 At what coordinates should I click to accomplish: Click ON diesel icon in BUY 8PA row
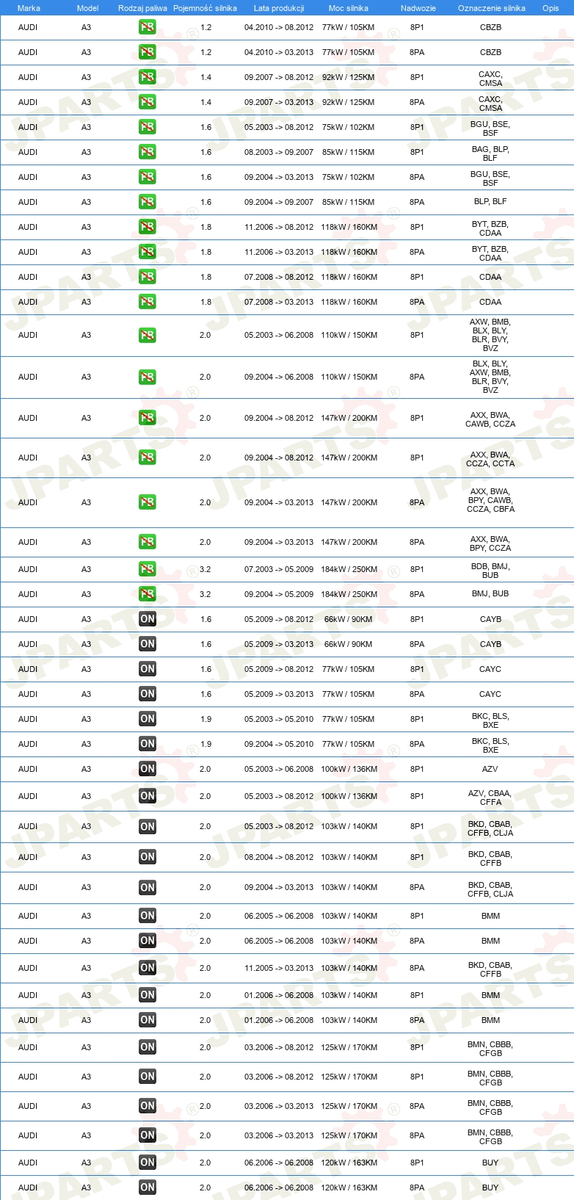click(147, 1188)
